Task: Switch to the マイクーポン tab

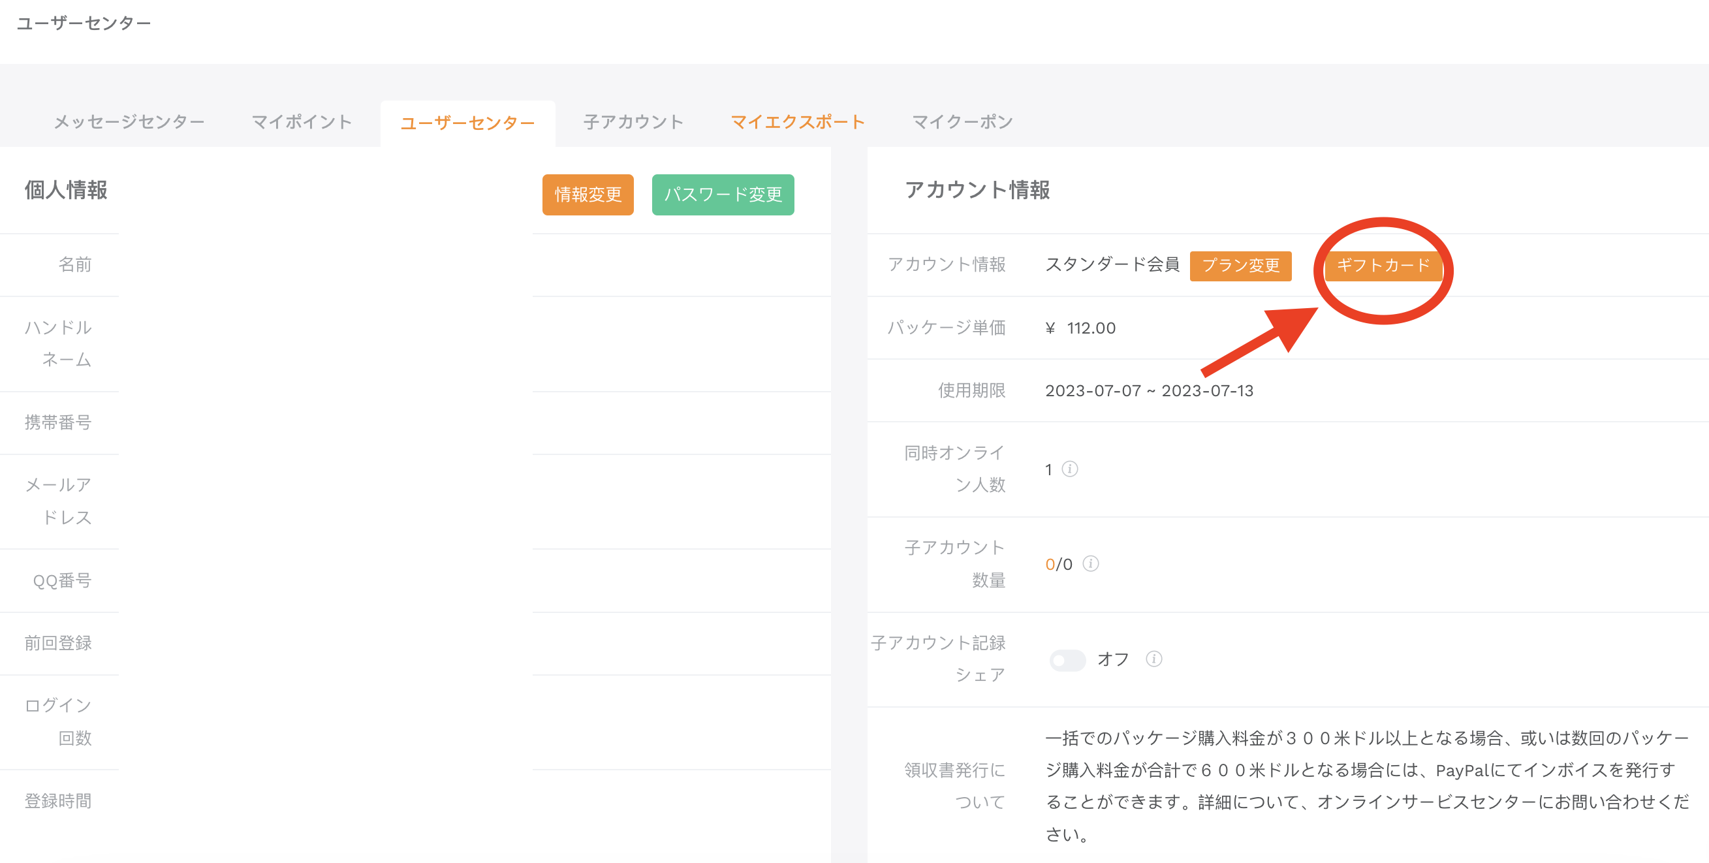Action: (x=963, y=122)
